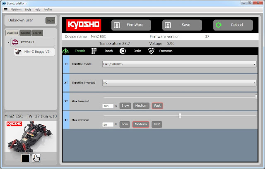Click the Device name field
Viewport: 265px width, 169px height.
tap(99, 37)
